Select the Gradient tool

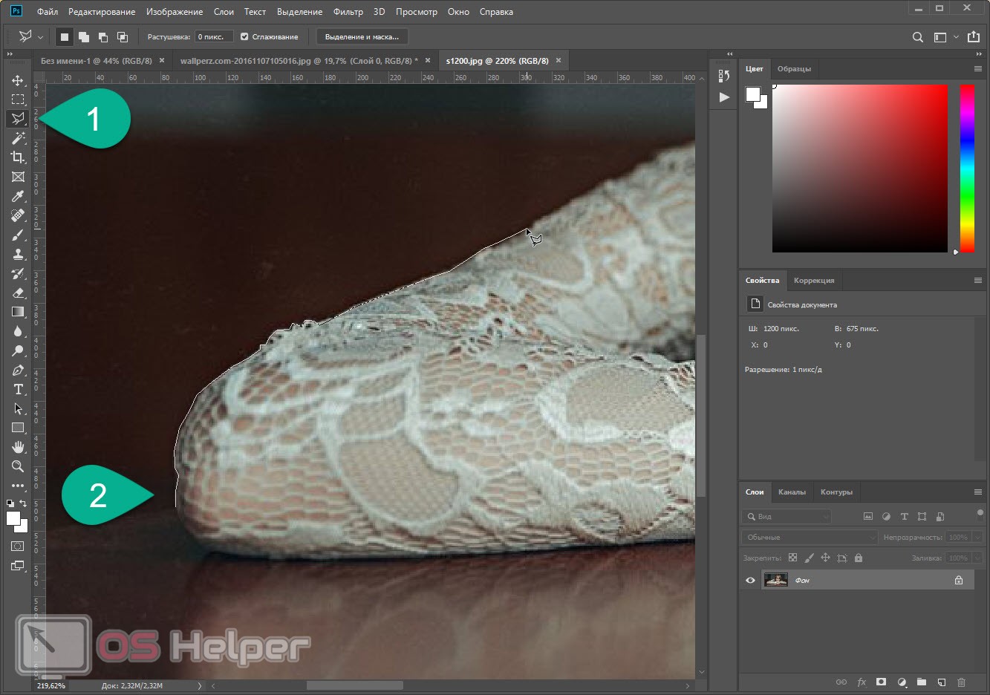(x=18, y=312)
